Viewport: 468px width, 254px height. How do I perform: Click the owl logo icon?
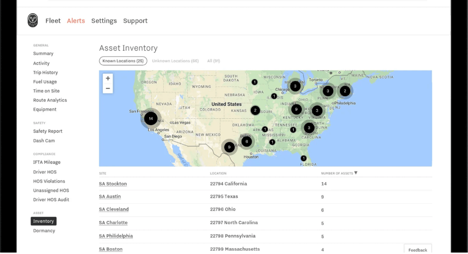(x=32, y=20)
